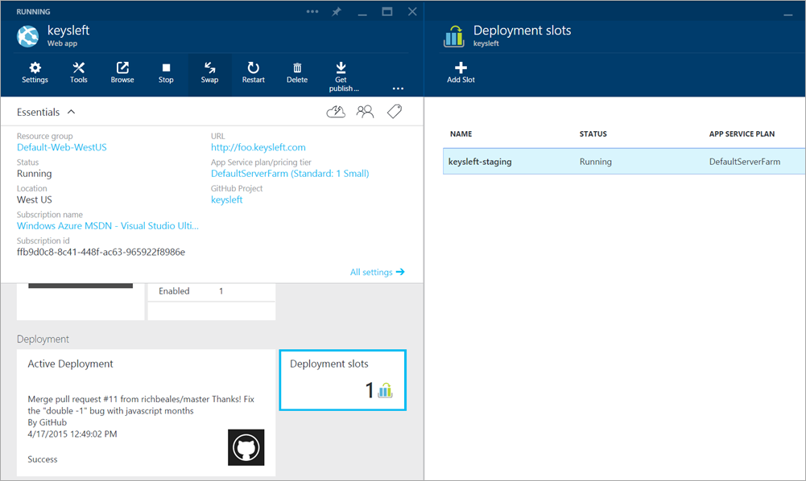Click the Enabled tile row

coord(211,291)
